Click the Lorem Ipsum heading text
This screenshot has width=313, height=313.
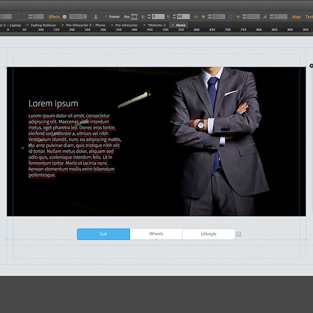click(x=54, y=103)
